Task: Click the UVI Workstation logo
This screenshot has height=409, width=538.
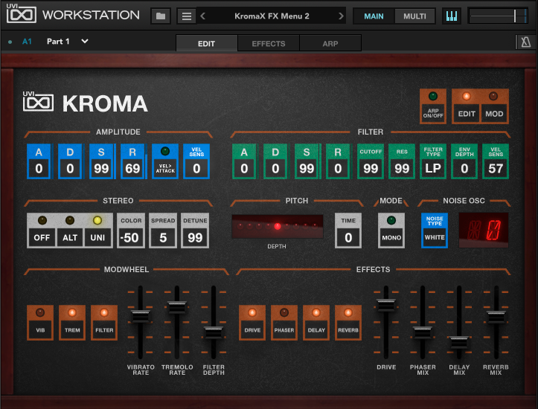Action: click(x=73, y=14)
